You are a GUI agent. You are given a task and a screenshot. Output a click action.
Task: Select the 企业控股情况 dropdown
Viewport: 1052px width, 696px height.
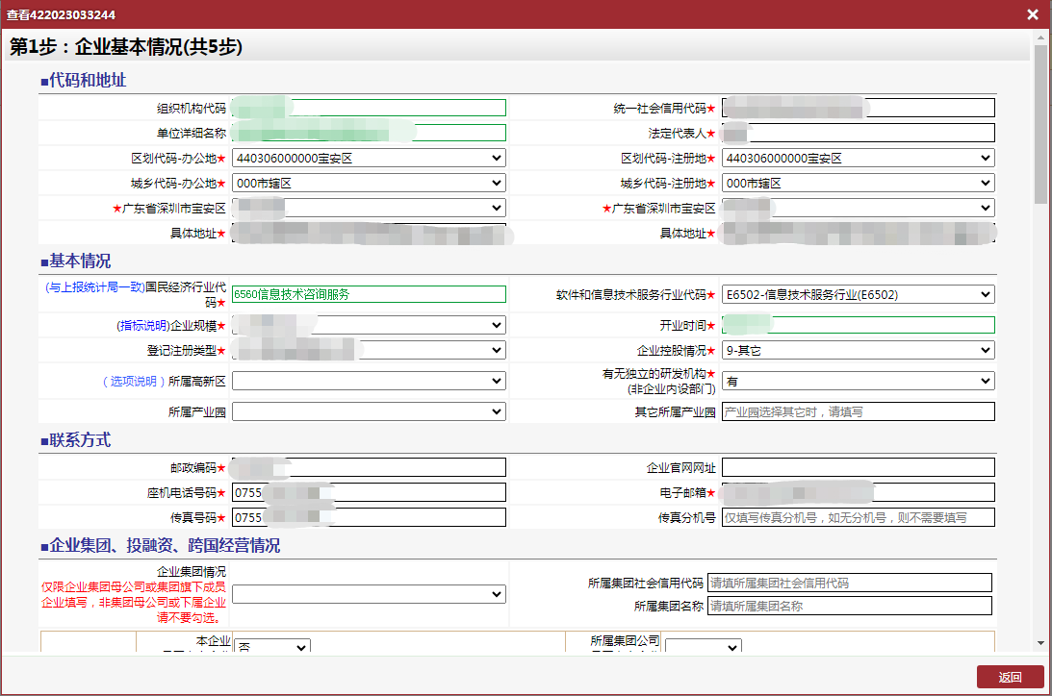858,350
